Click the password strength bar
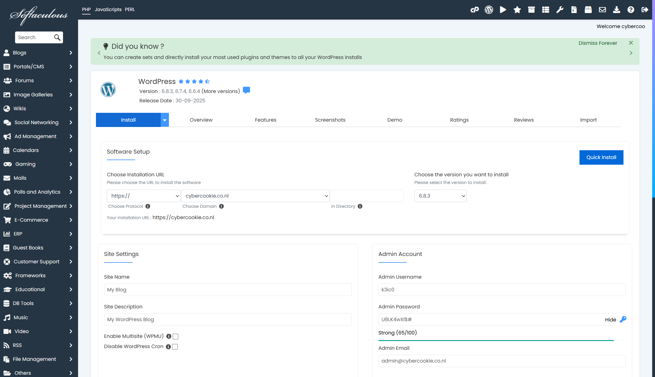The width and height of the screenshot is (655, 377). coord(496,340)
